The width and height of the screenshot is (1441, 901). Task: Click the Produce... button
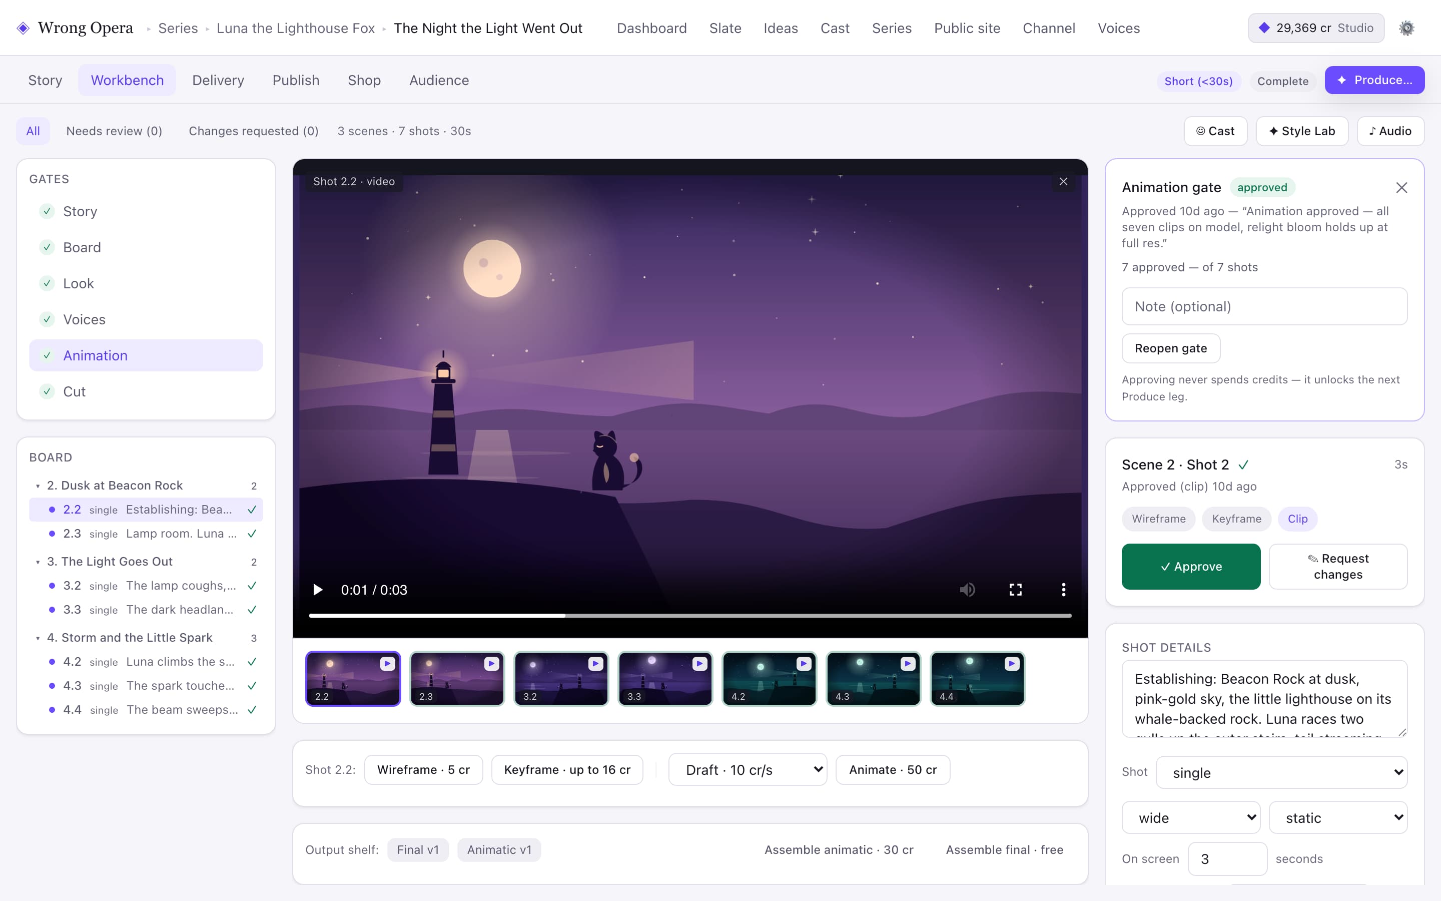coord(1374,80)
